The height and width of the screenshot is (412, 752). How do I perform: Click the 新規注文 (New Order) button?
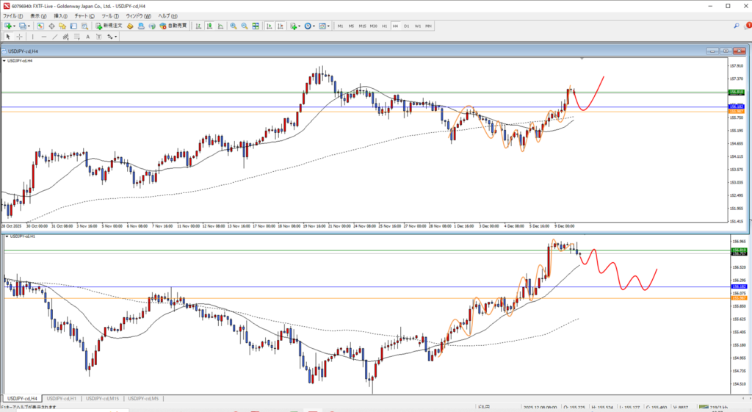pos(109,26)
